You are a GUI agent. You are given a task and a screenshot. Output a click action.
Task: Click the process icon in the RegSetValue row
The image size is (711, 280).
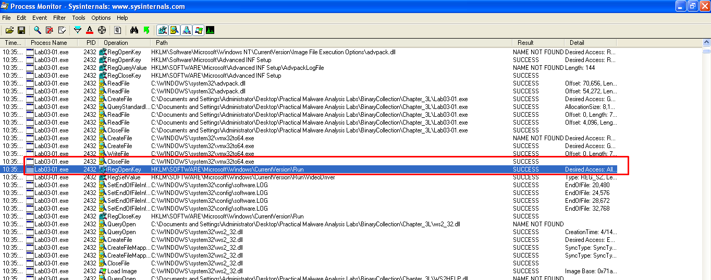[x=30, y=177]
